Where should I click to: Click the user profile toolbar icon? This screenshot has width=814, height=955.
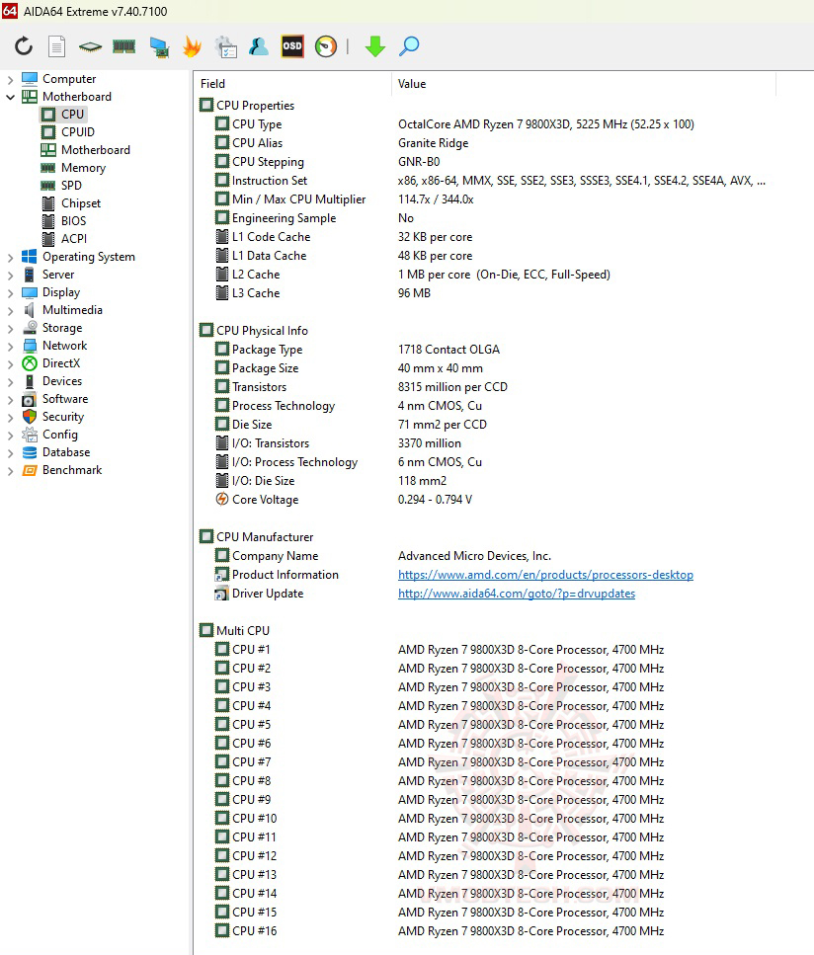point(259,46)
